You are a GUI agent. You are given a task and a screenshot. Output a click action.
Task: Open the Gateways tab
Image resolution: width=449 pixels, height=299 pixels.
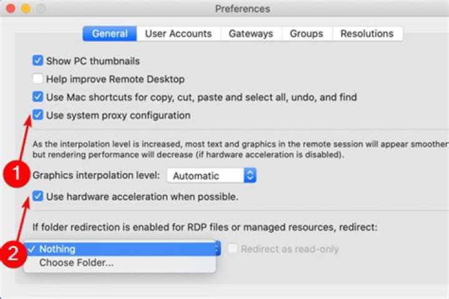click(250, 34)
